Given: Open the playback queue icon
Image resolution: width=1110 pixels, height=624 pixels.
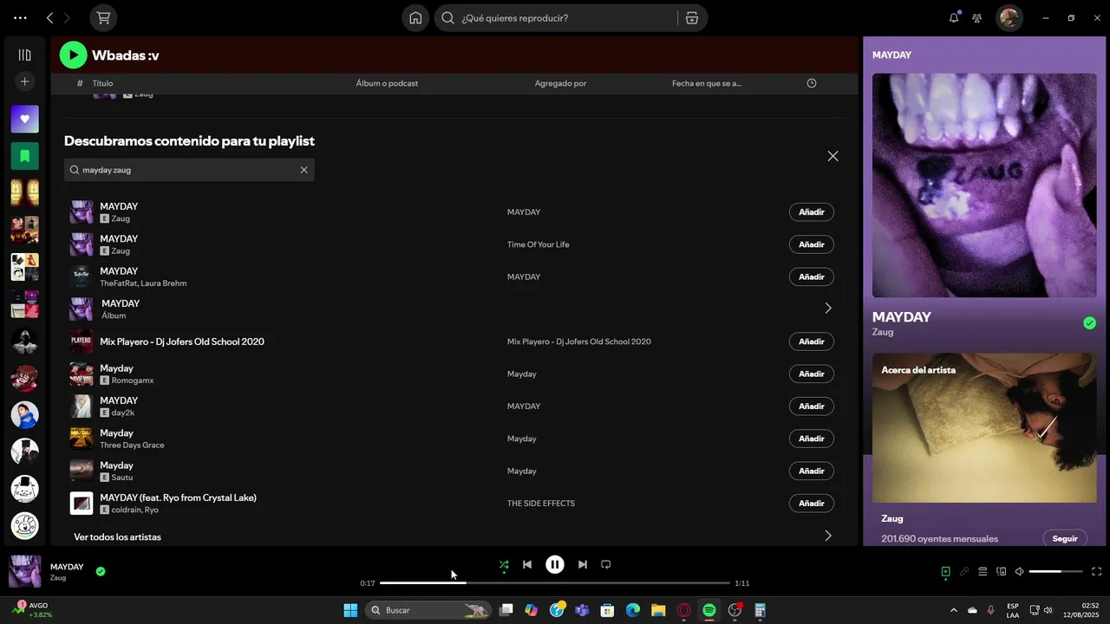Looking at the screenshot, I should [x=983, y=571].
